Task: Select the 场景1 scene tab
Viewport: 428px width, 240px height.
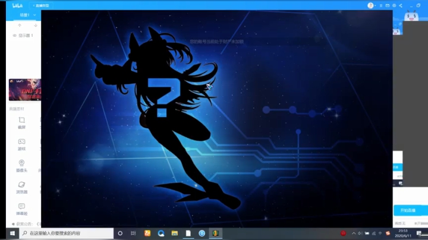Action: point(24,15)
